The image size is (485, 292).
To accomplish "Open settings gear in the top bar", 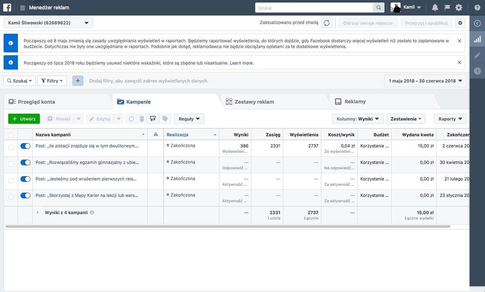I will [458, 8].
